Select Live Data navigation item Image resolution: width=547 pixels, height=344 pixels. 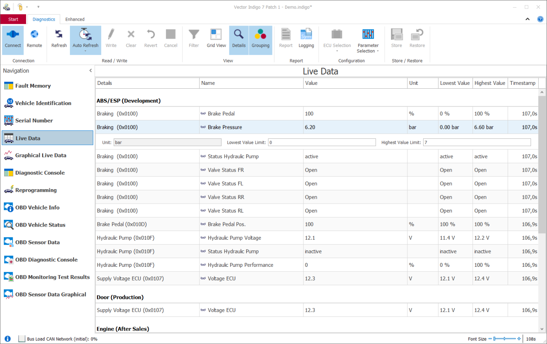47,138
